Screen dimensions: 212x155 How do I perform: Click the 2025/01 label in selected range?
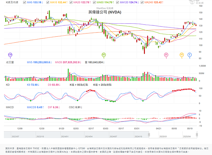tap(163, 137)
